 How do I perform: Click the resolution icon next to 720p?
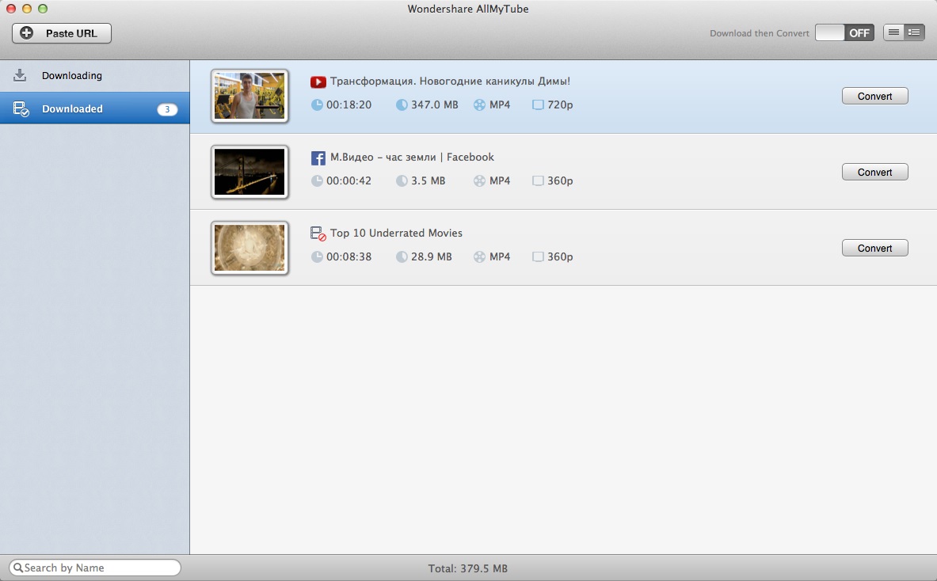click(x=538, y=105)
